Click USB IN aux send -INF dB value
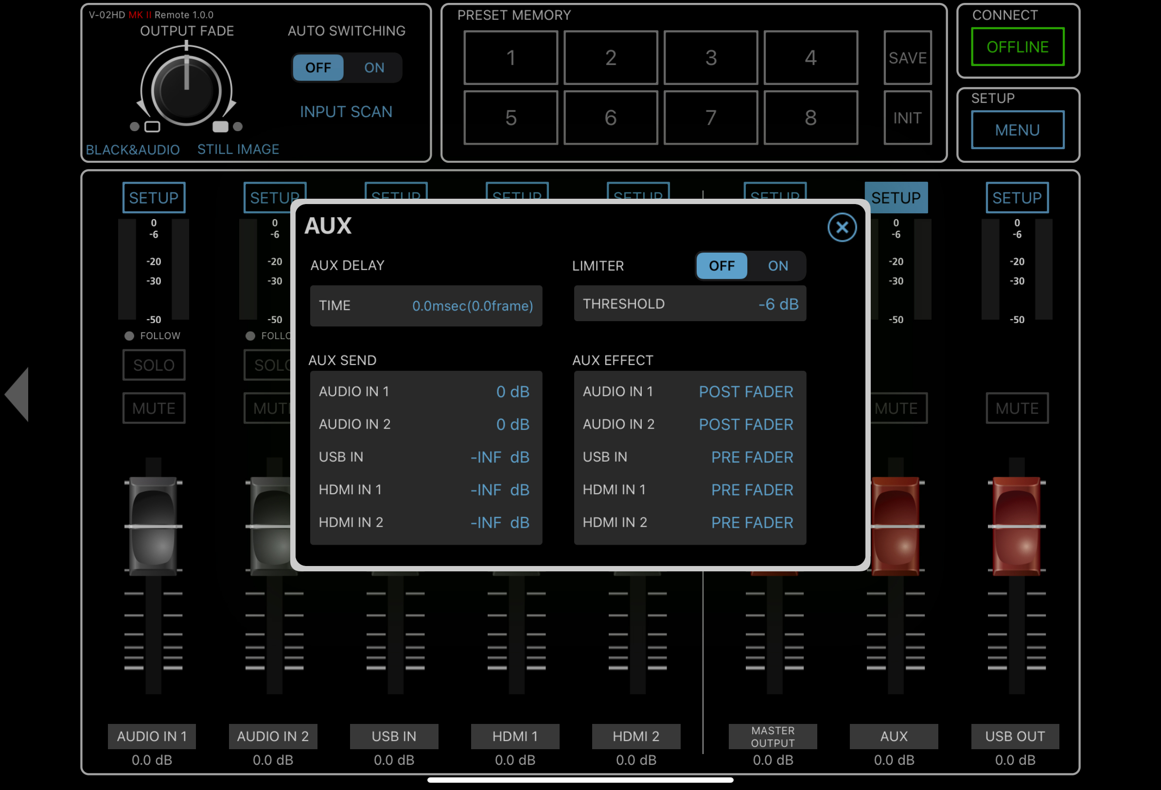1161x790 pixels. (x=500, y=457)
